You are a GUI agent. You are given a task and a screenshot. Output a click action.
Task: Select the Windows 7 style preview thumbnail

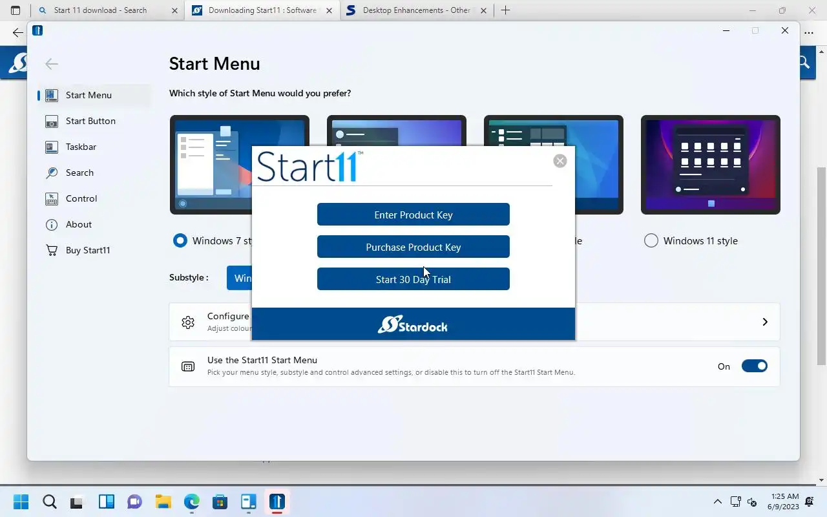[210, 165]
